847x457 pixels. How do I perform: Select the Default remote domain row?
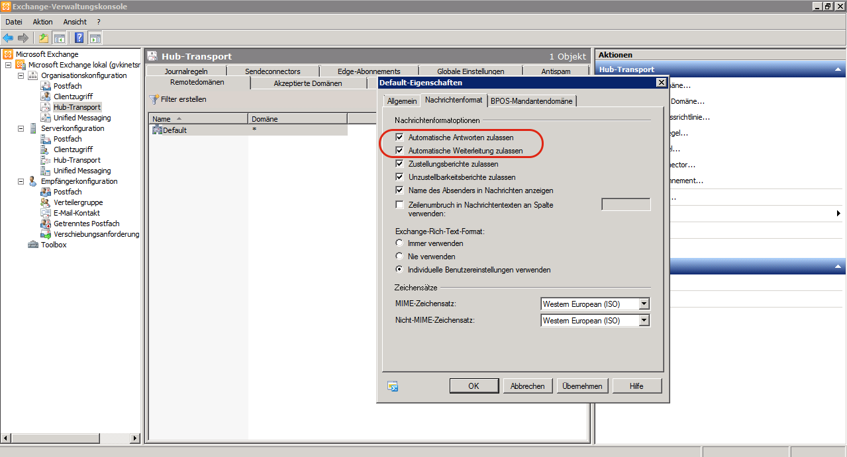248,130
